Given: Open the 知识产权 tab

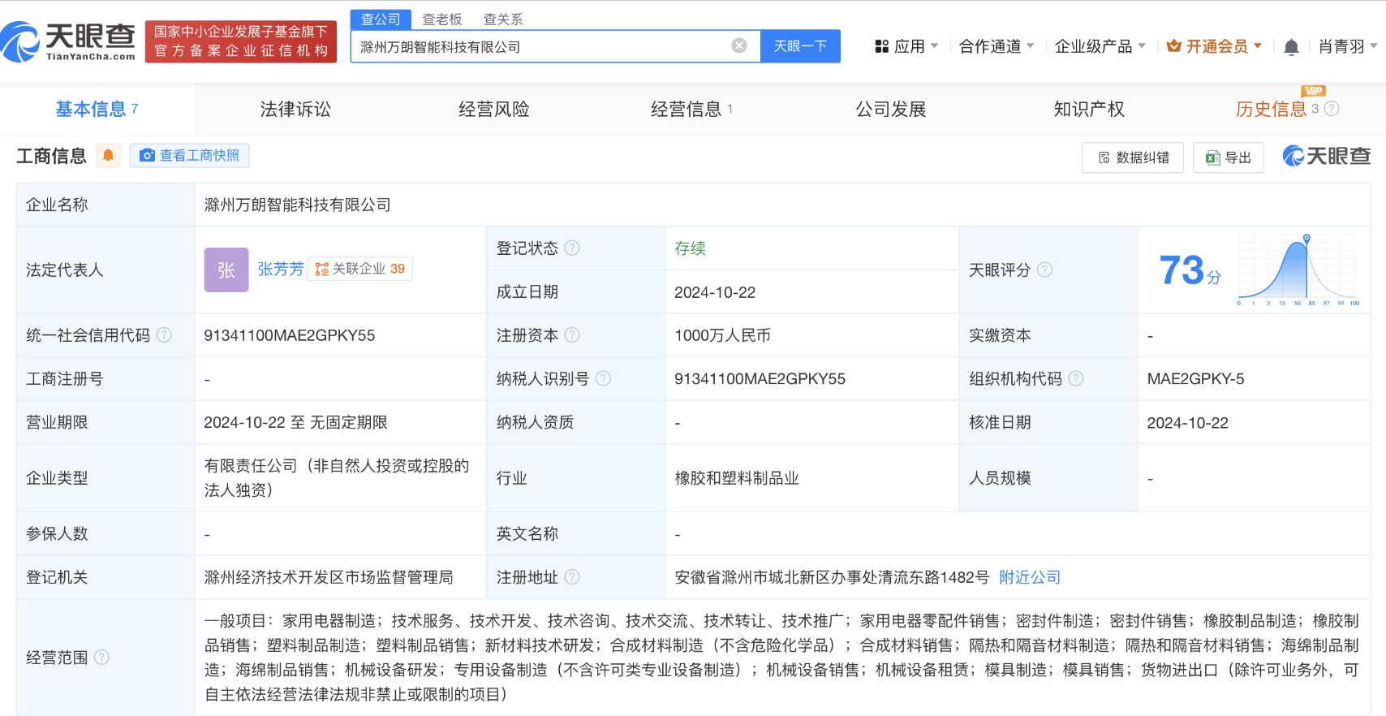Looking at the screenshot, I should click(1088, 110).
